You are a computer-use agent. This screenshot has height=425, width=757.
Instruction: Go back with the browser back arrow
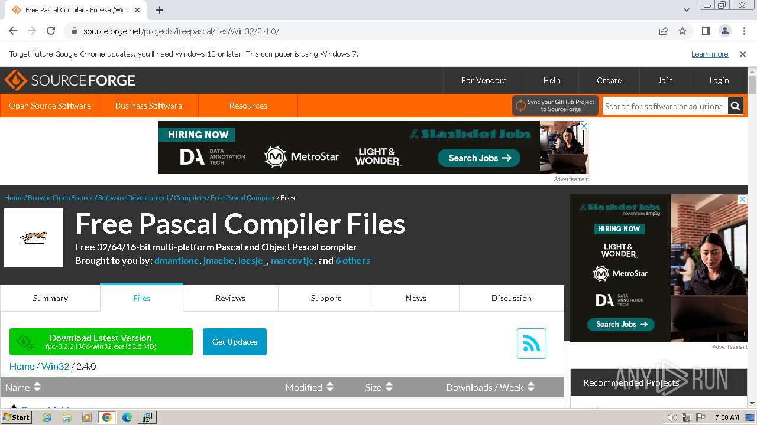[x=13, y=31]
